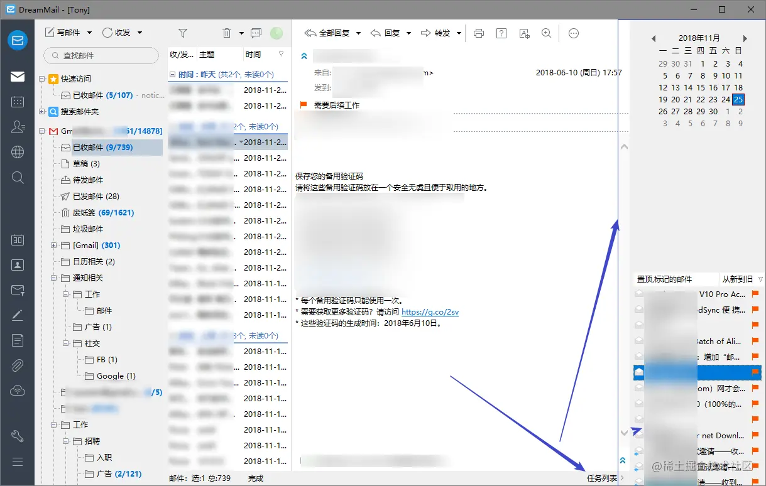Select November 25 in the calendar
The height and width of the screenshot is (486, 766).
coord(738,99)
